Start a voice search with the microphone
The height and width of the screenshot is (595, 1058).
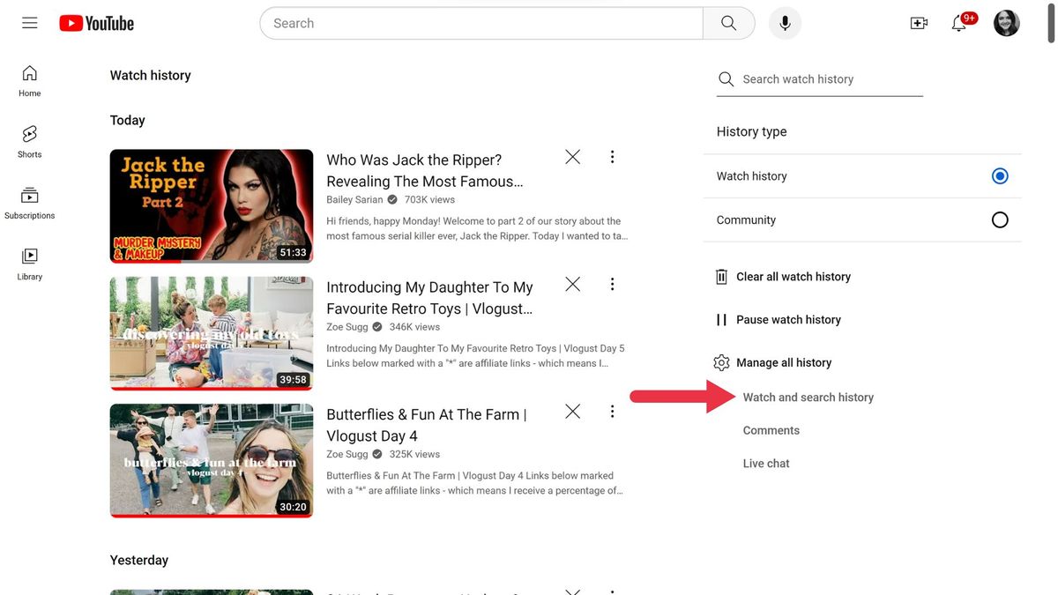coord(784,23)
